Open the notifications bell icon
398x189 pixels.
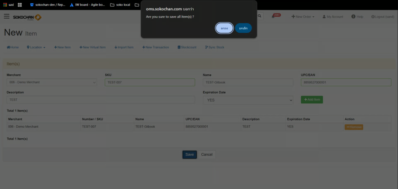(x=274, y=17)
